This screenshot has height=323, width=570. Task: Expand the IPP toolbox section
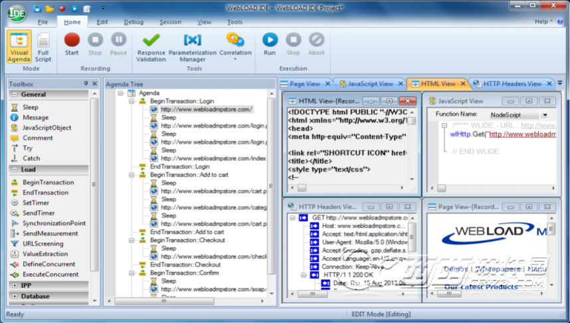click(15, 285)
